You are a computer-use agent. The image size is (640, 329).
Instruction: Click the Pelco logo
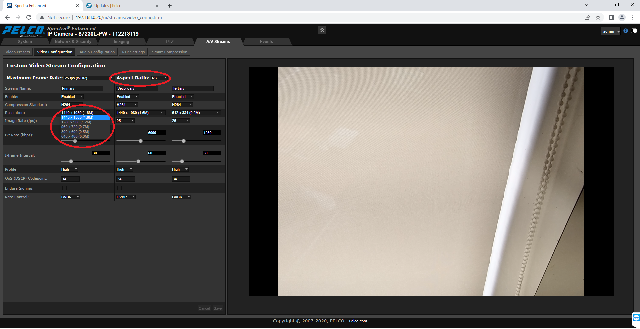pyautogui.click(x=23, y=31)
